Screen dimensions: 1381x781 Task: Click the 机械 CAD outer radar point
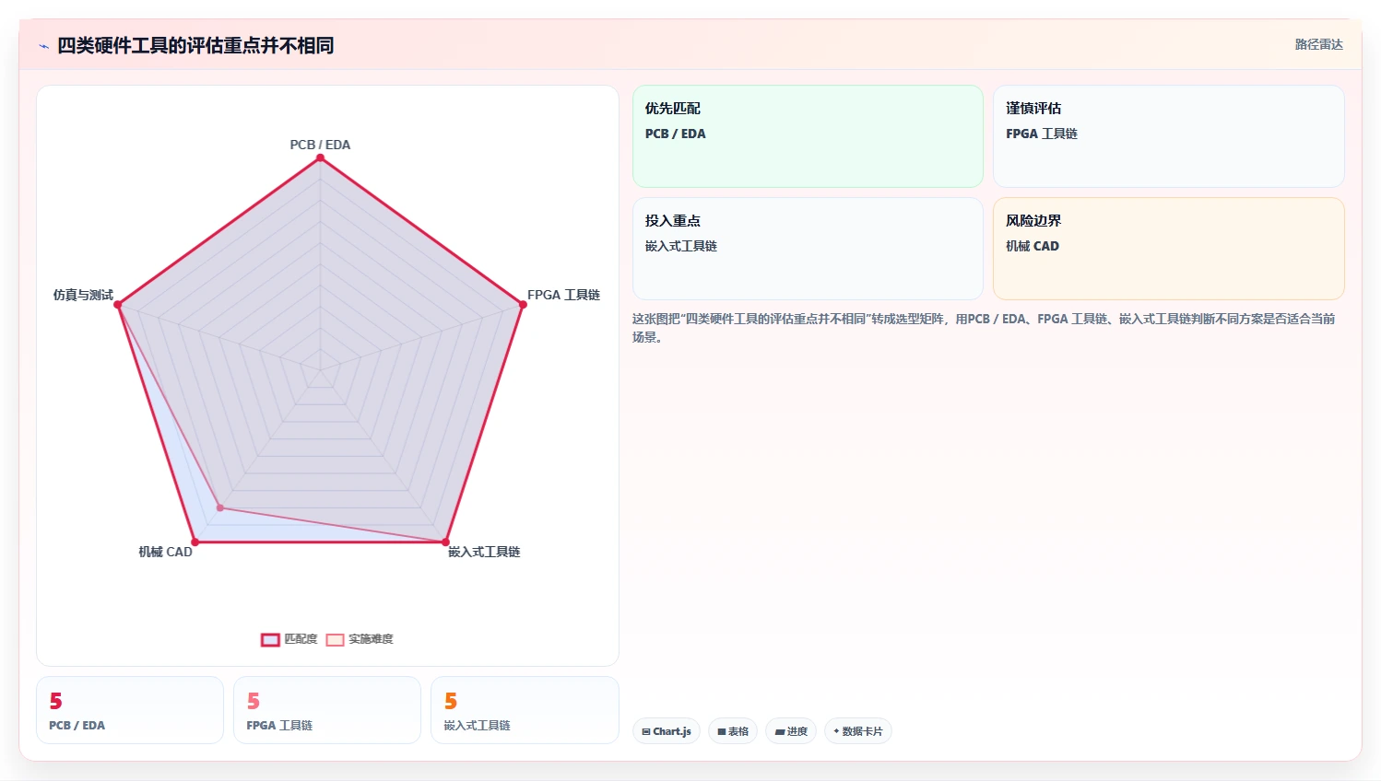click(195, 542)
